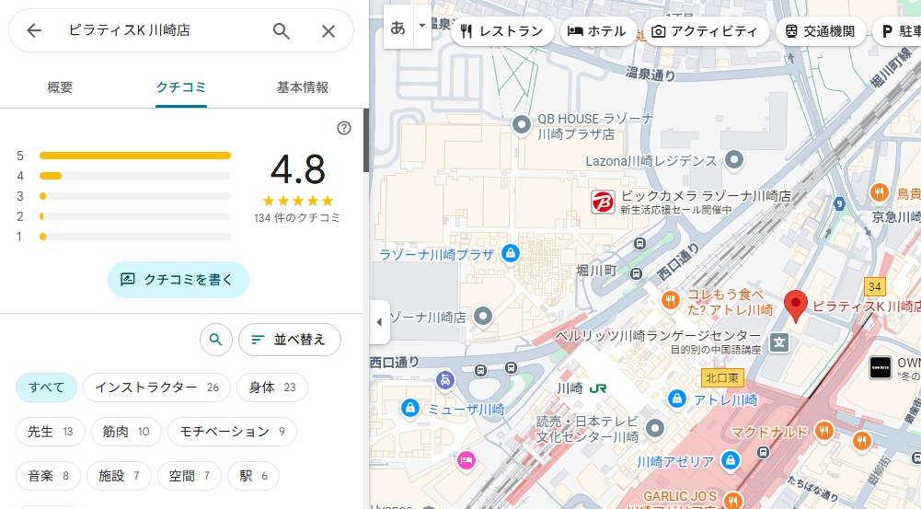Open the input method あ dropdown arrow

pos(422,27)
